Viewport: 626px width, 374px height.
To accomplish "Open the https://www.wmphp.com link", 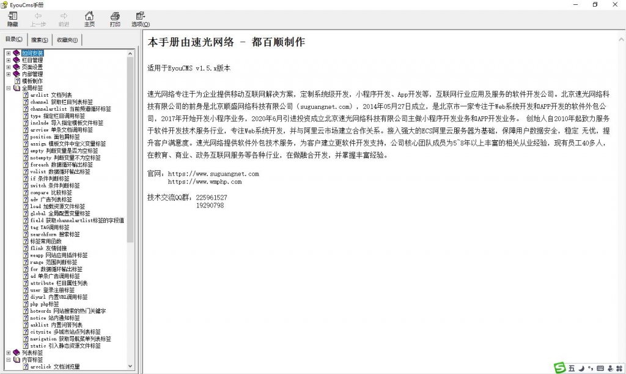I will pyautogui.click(x=204, y=182).
